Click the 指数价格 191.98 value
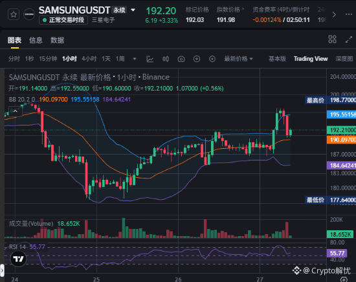The image size is (356, 282). click(226, 20)
